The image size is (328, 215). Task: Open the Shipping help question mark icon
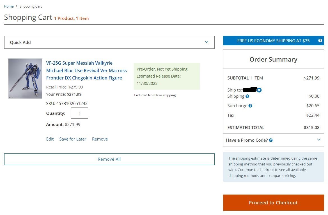point(247,96)
